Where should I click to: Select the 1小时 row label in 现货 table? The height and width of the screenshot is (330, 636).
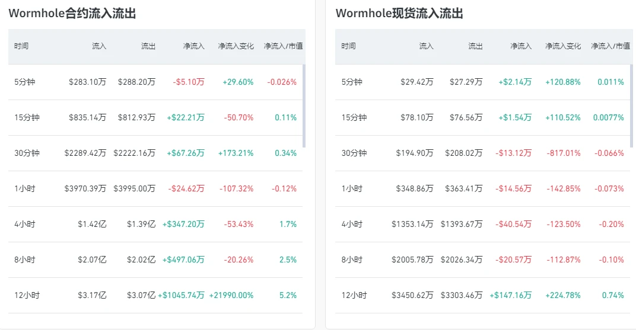[352, 189]
